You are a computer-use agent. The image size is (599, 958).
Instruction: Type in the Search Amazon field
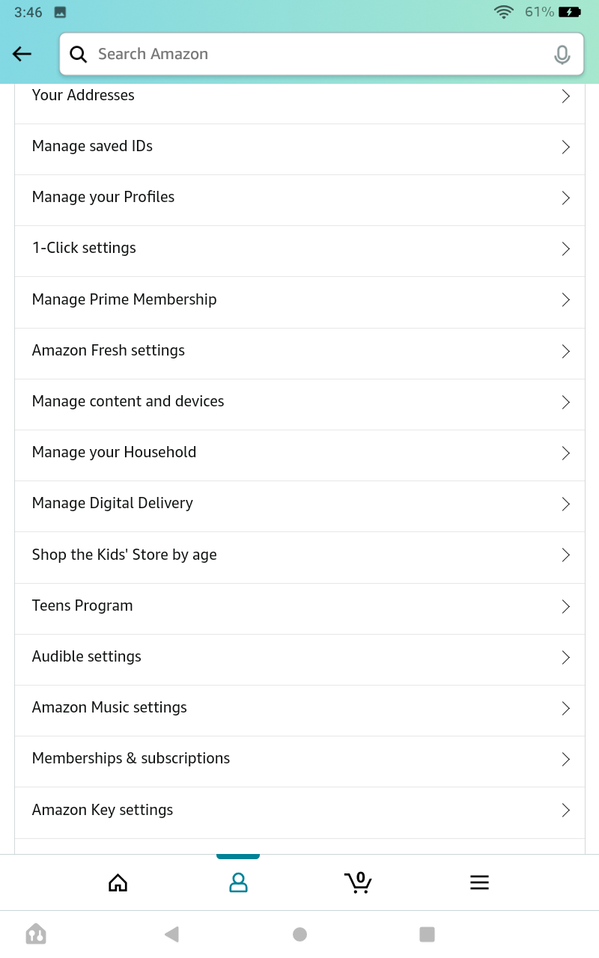[x=314, y=54]
